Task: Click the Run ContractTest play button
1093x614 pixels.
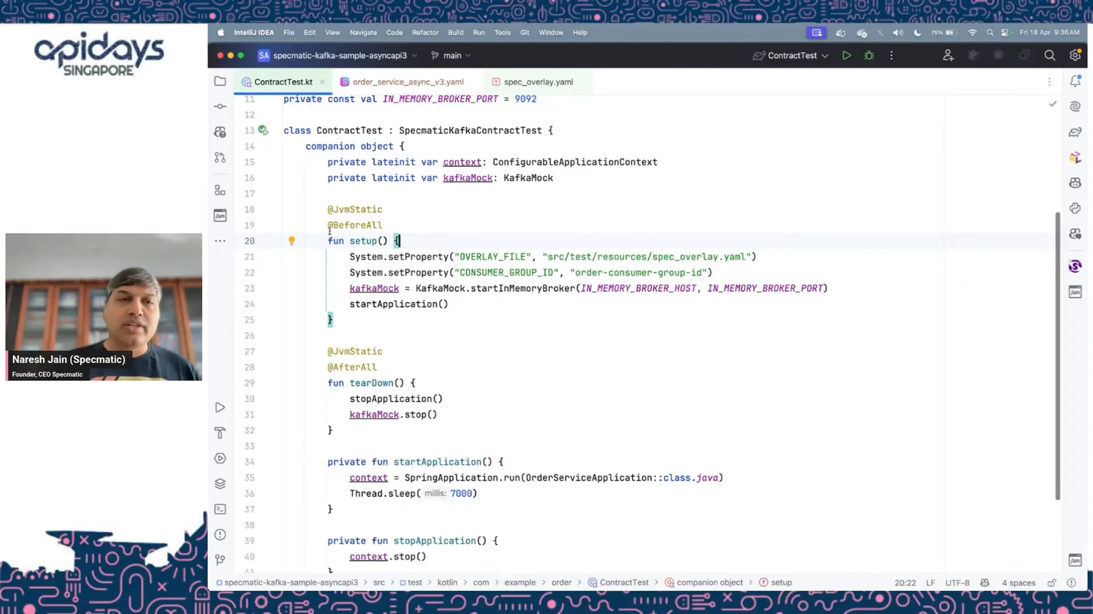Action: (847, 56)
